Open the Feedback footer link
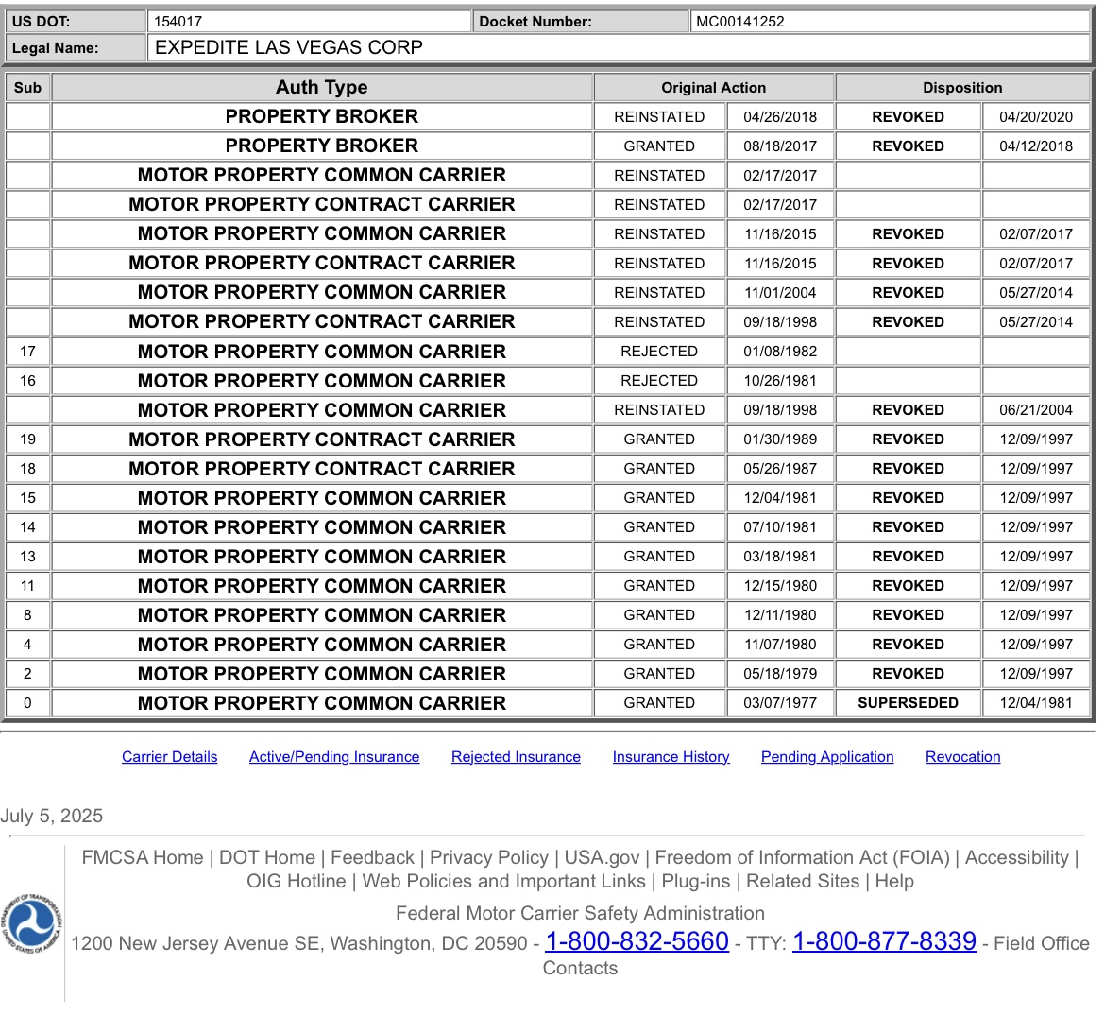Image resolution: width=1105 pixels, height=1016 pixels. pyautogui.click(x=372, y=857)
